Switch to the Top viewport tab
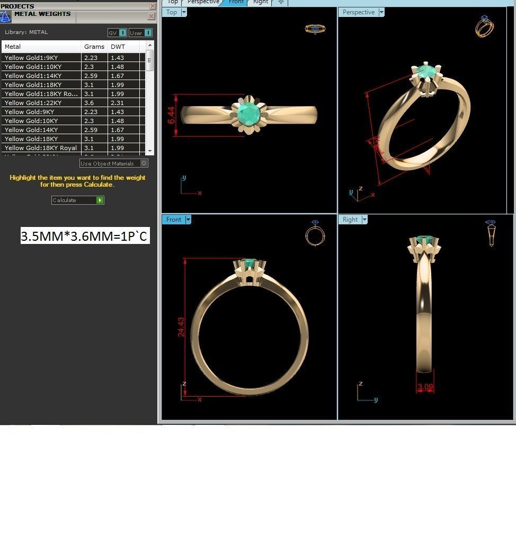 172,2
